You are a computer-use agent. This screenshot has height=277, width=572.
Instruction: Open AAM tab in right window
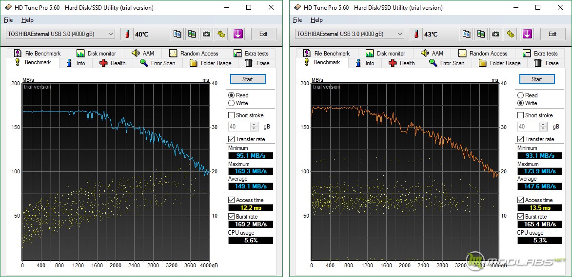pos(432,53)
